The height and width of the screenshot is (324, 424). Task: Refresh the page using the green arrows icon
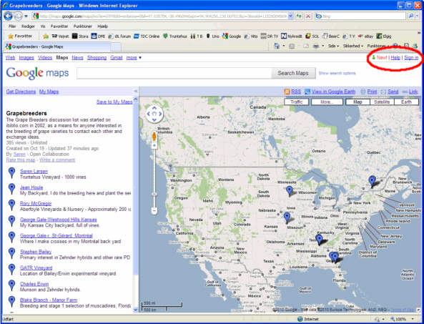pyautogui.click(x=299, y=16)
